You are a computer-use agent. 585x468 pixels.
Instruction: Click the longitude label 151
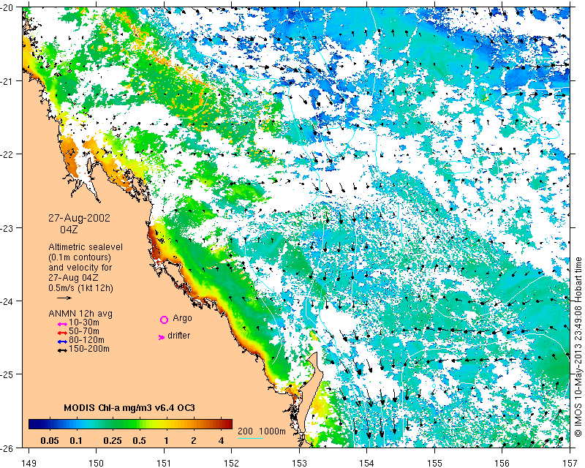pyautogui.click(x=164, y=463)
